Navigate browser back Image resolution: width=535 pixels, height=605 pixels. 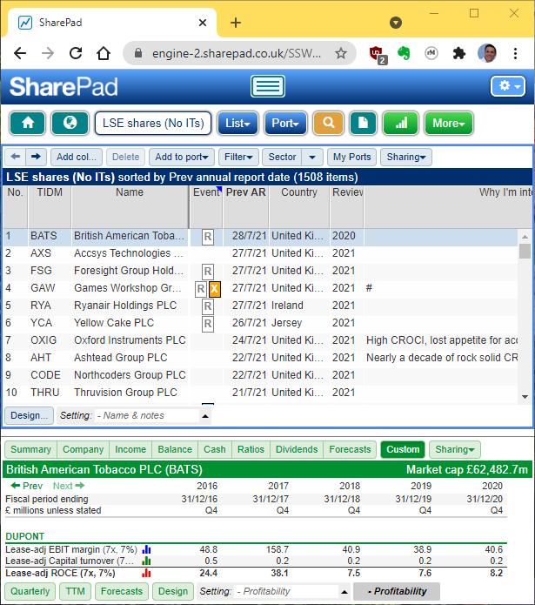point(20,53)
